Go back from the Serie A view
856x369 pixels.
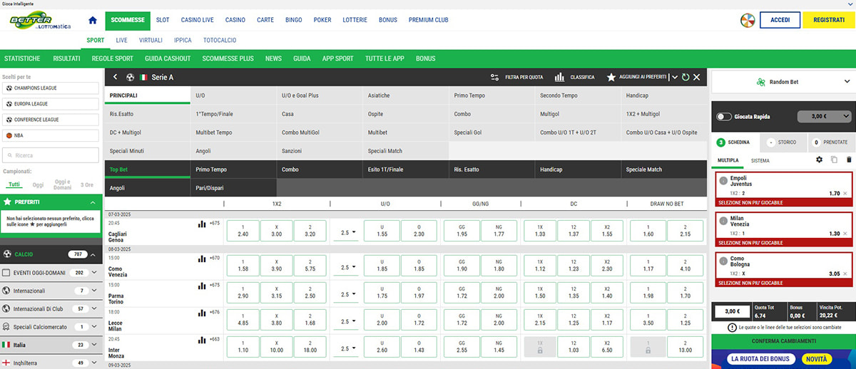pyautogui.click(x=115, y=77)
